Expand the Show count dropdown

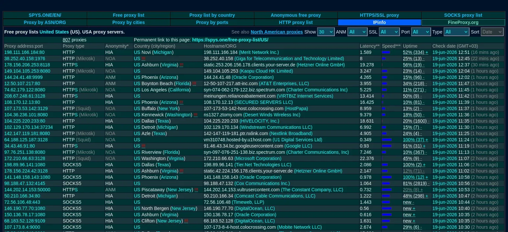point(326,32)
